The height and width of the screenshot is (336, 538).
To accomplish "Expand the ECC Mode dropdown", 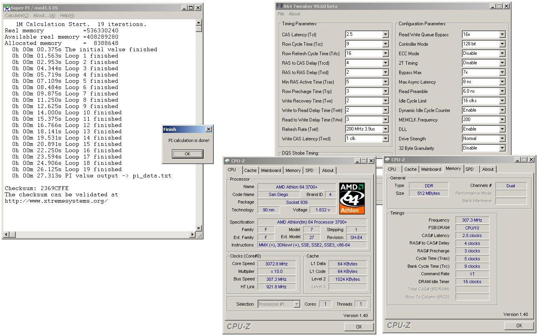I will [502, 54].
